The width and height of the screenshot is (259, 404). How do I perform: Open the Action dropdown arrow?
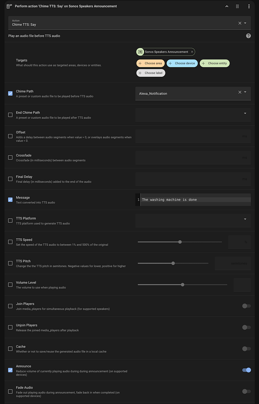[245, 23]
